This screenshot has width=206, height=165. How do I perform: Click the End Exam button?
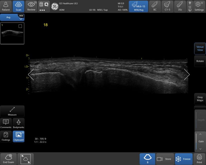coord(8,159)
